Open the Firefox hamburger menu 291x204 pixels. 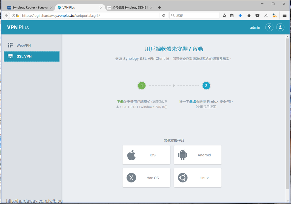(284, 15)
